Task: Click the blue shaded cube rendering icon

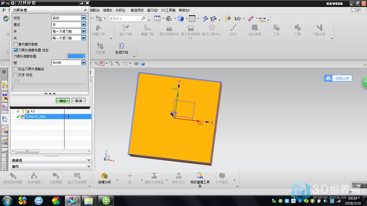Action: tap(181, 19)
